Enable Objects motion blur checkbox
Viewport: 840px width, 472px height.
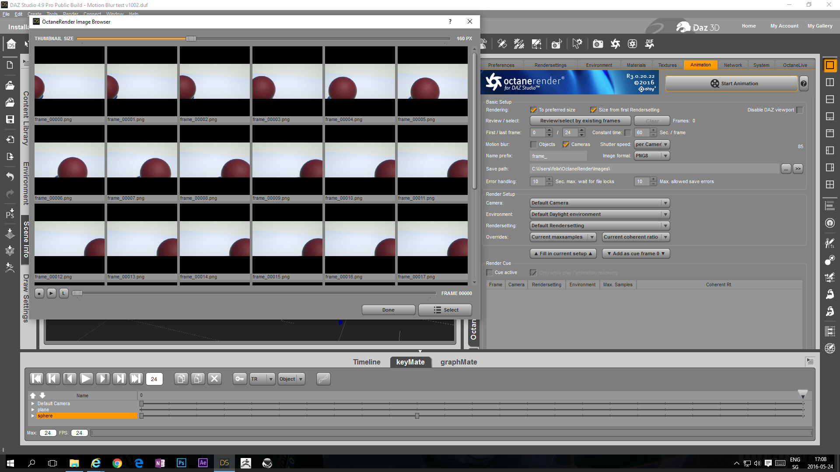coord(533,145)
